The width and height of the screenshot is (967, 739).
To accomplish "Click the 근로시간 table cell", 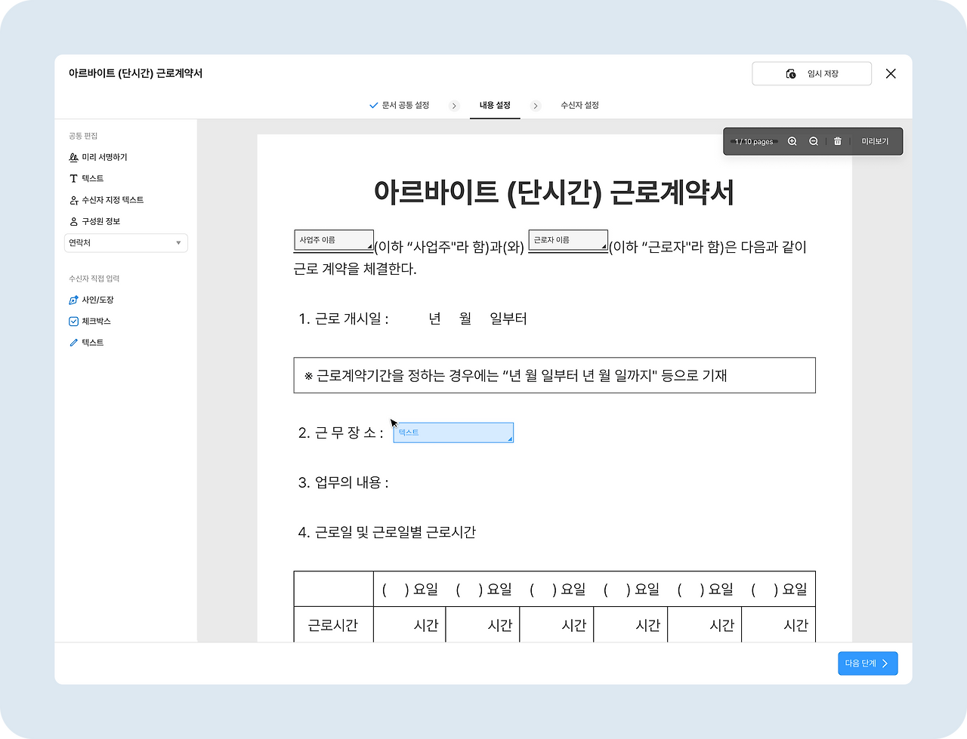I will (333, 625).
